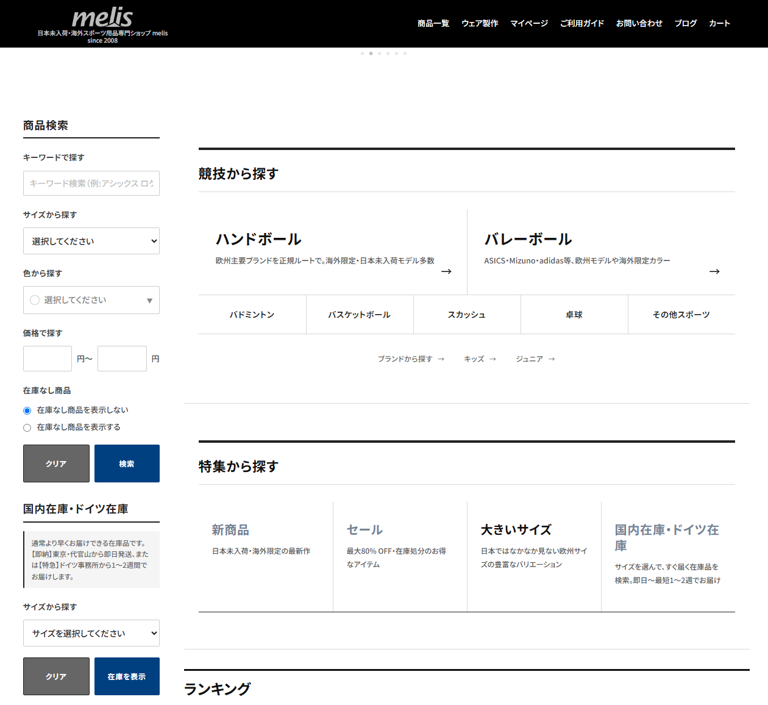This screenshot has width=768, height=705.
Task: Open the ハンドボール category card
Action: tap(333, 252)
